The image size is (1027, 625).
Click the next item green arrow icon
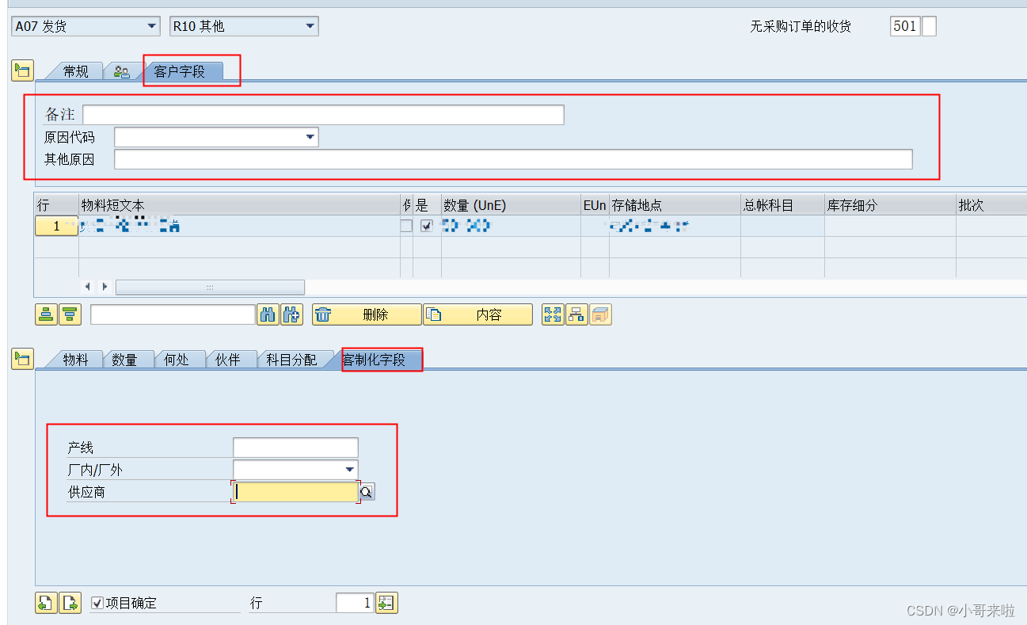[x=70, y=603]
